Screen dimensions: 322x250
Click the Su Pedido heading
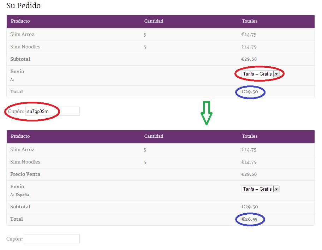pos(23,6)
